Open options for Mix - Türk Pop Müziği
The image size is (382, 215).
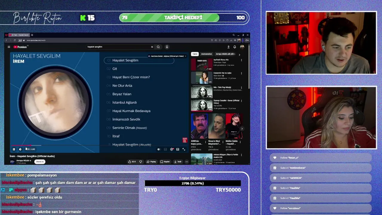[241, 87]
